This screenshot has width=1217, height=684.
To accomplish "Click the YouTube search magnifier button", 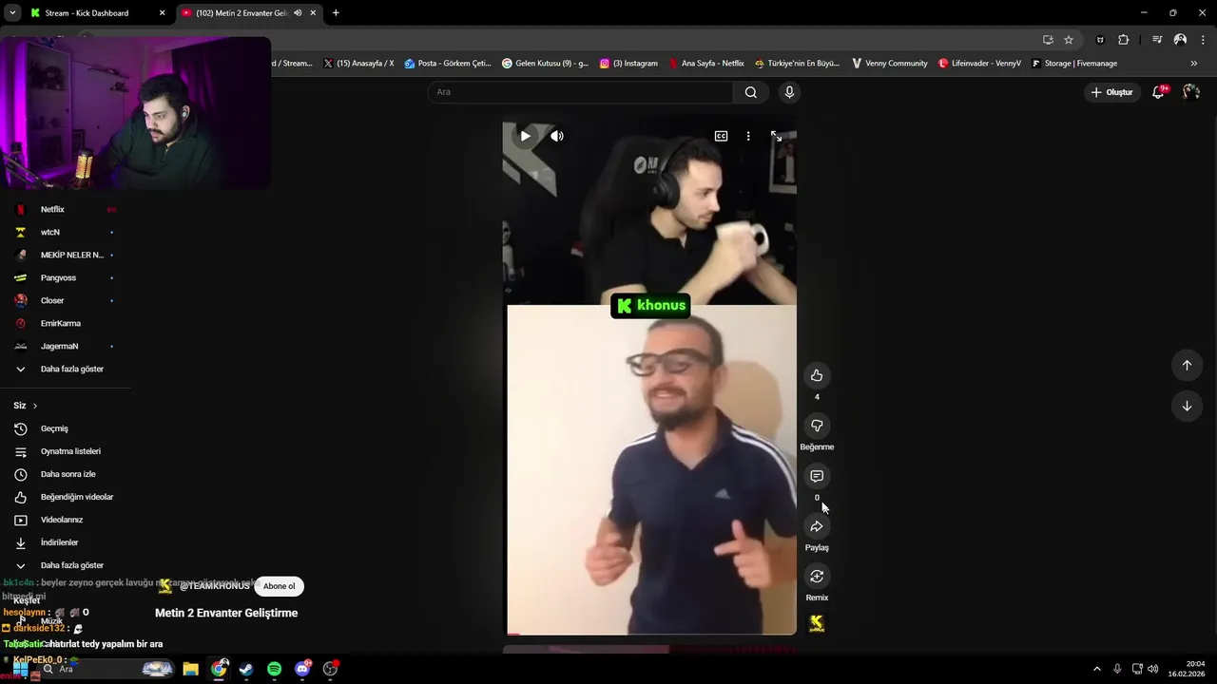I will point(751,92).
